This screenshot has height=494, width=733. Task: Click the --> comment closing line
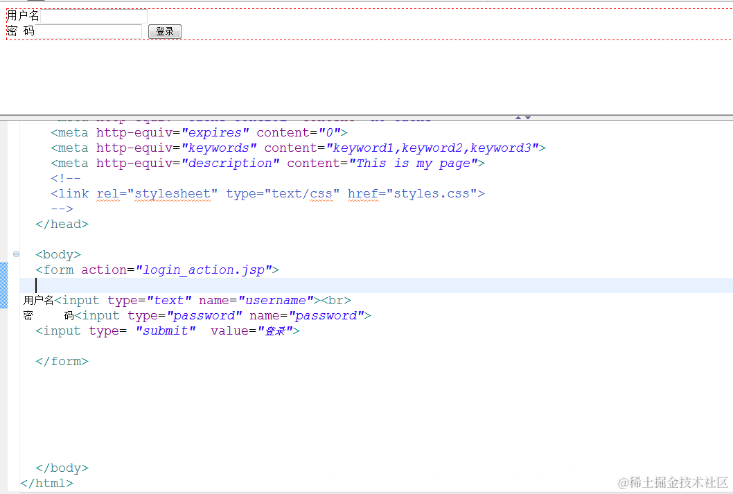[62, 209]
